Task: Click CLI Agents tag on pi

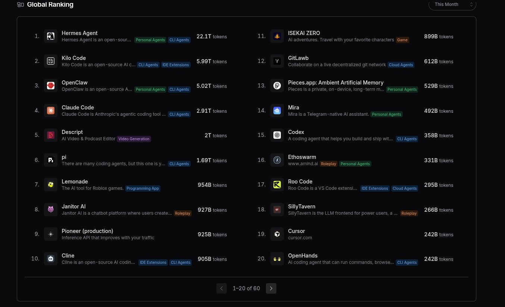Action: pyautogui.click(x=179, y=164)
